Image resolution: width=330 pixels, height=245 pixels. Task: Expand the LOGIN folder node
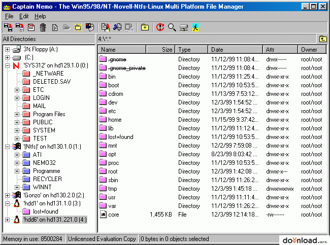[x=17, y=98]
